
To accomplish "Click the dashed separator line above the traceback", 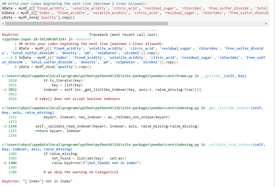I will tap(78, 30).
